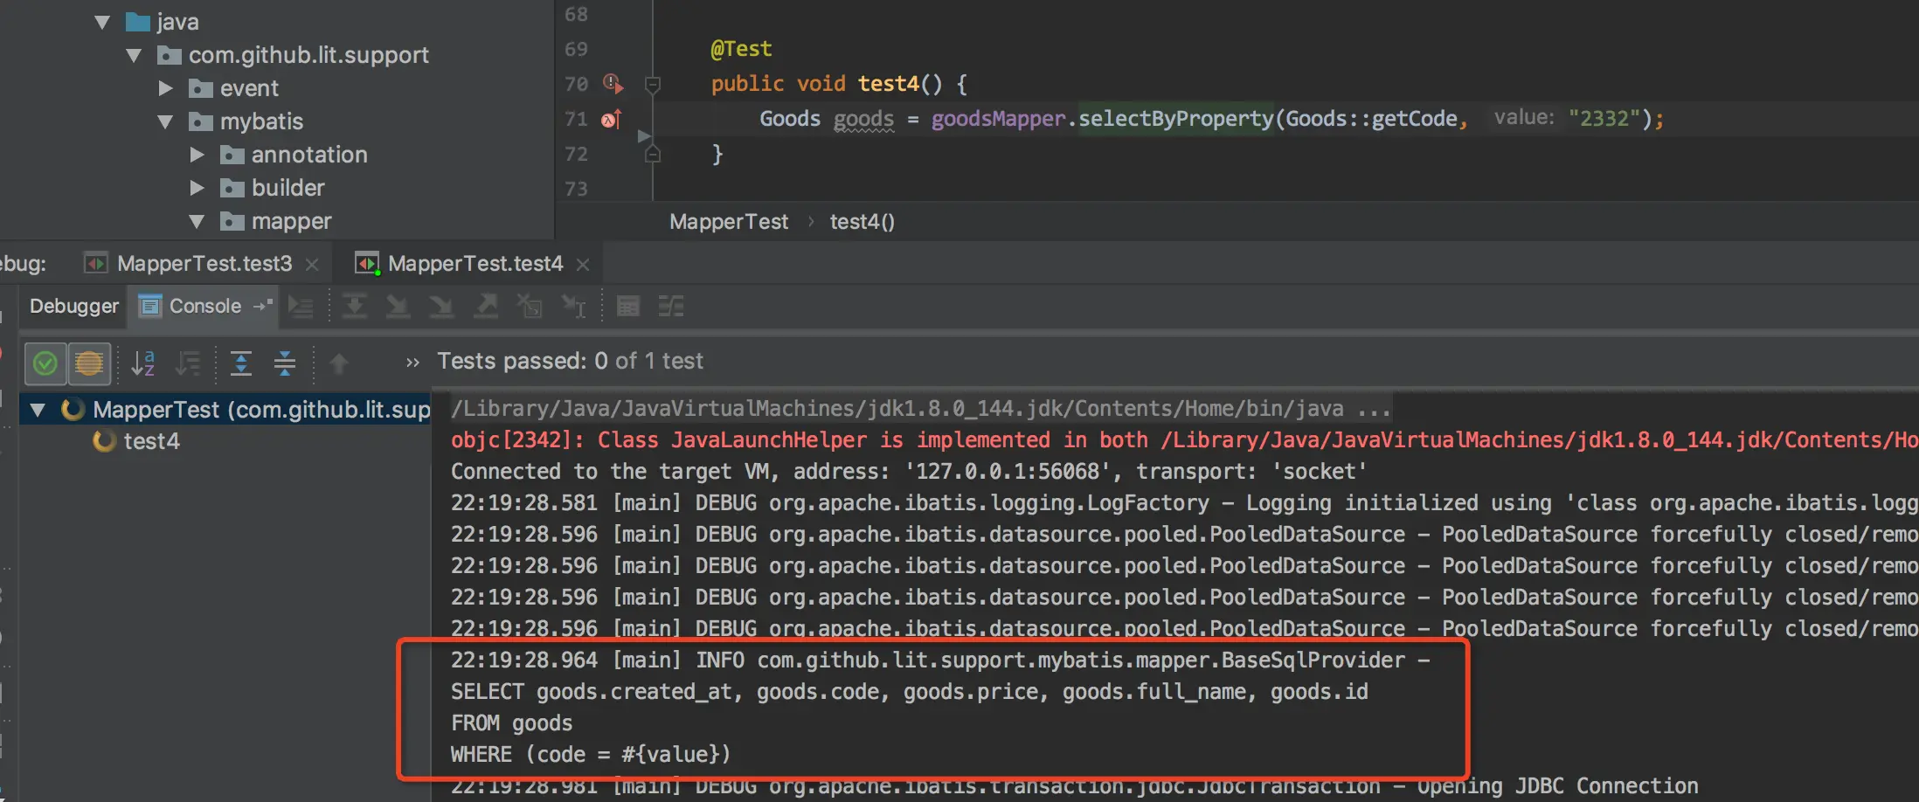
Task: Collapse the mybatis package
Action: [x=165, y=122]
